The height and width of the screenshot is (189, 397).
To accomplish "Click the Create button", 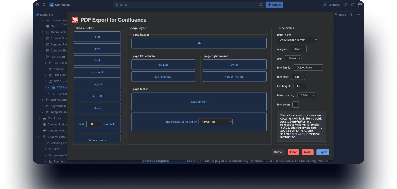I will click(x=274, y=5).
